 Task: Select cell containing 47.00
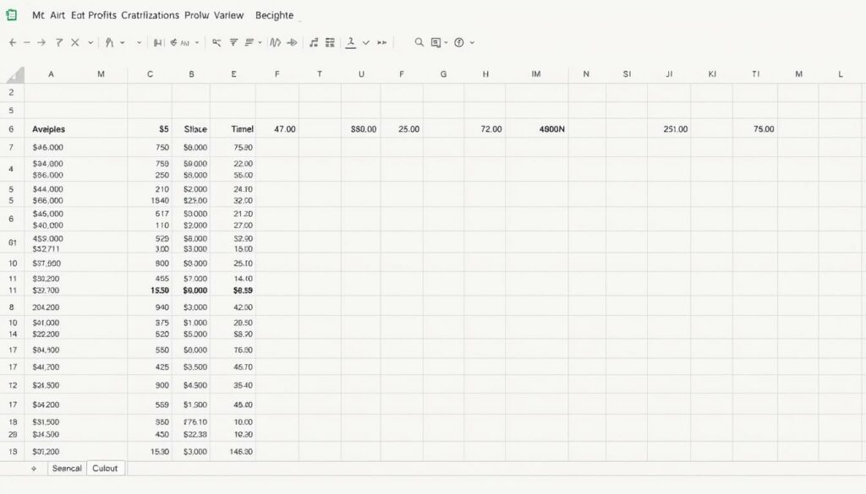coord(277,129)
